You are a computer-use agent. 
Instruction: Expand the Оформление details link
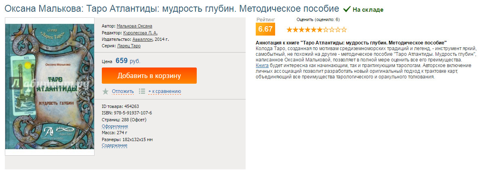coord(115,126)
